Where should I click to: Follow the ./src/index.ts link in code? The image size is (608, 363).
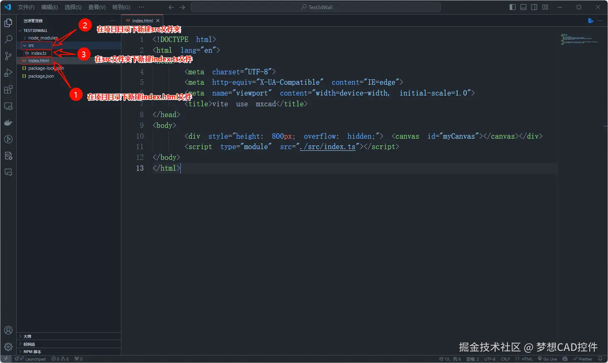(x=327, y=147)
